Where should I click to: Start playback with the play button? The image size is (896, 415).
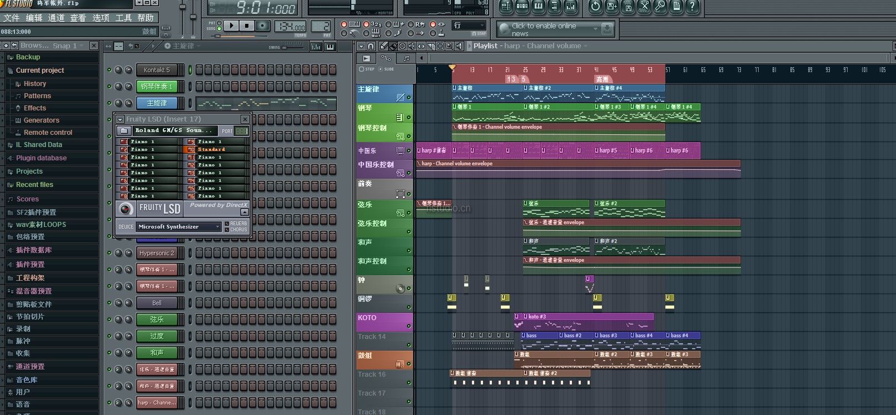tap(232, 26)
